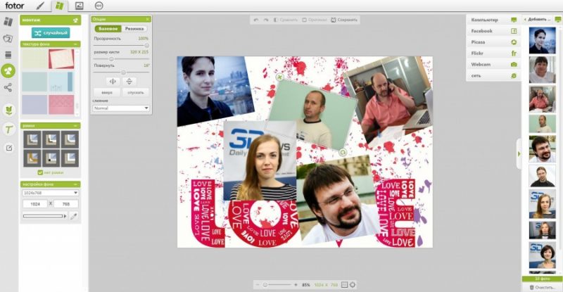Open the Добавить add photos dropdown

[538, 20]
